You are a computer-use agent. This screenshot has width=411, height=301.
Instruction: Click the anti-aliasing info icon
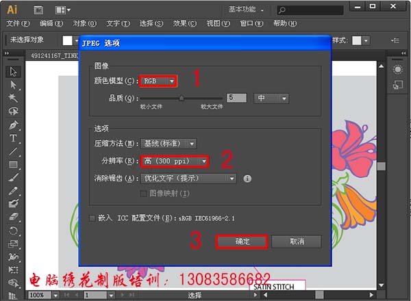[247, 179]
